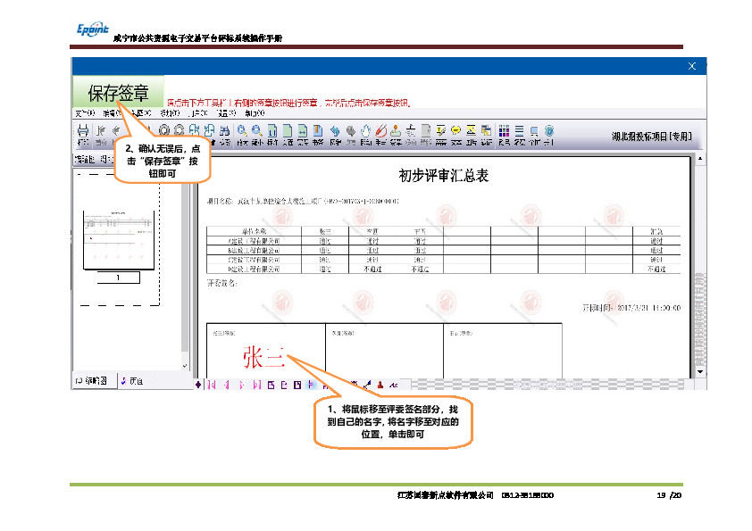Open the 文件 (File) menu
The width and height of the screenshot is (752, 531).
83,113
